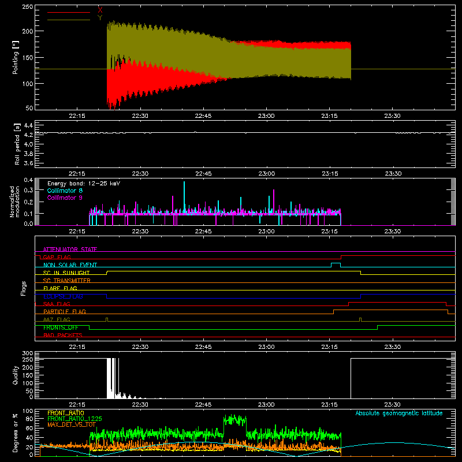Click the Flags axis title
Screen dimensions: 462x462
coord(24,288)
